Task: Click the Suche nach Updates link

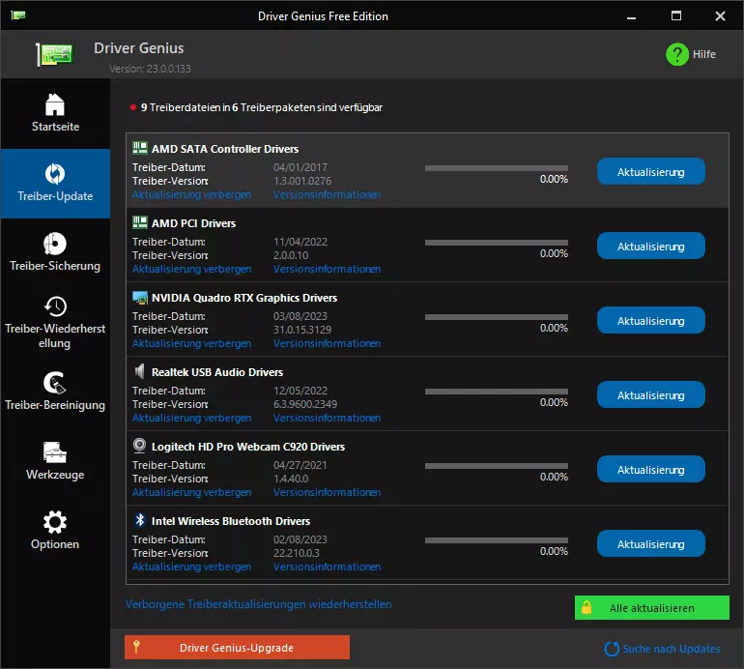Action: pos(672,649)
